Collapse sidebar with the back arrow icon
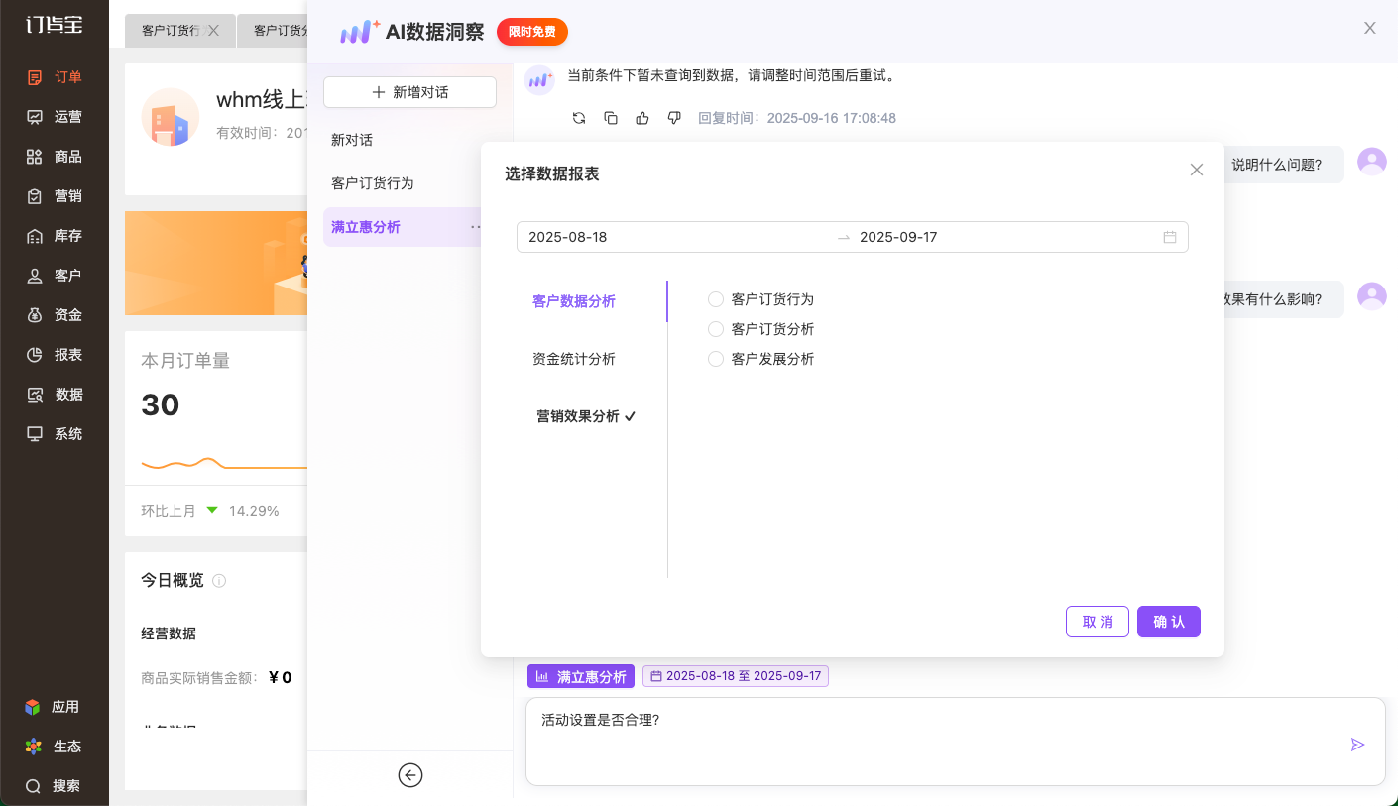The width and height of the screenshot is (1398, 806). coord(410,775)
